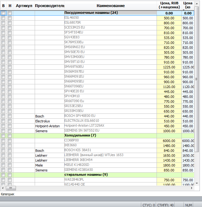Click the Miele manufacturer cell
This screenshot has height=207, width=202.
pos(49,165)
